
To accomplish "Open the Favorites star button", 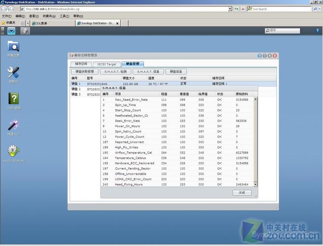I will point(8,23).
